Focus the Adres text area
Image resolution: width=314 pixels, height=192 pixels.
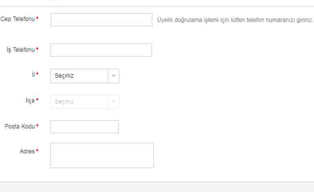tap(101, 155)
